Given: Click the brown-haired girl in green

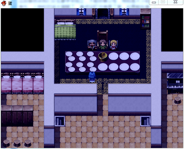Looking at the screenshot, I should (x=103, y=45).
